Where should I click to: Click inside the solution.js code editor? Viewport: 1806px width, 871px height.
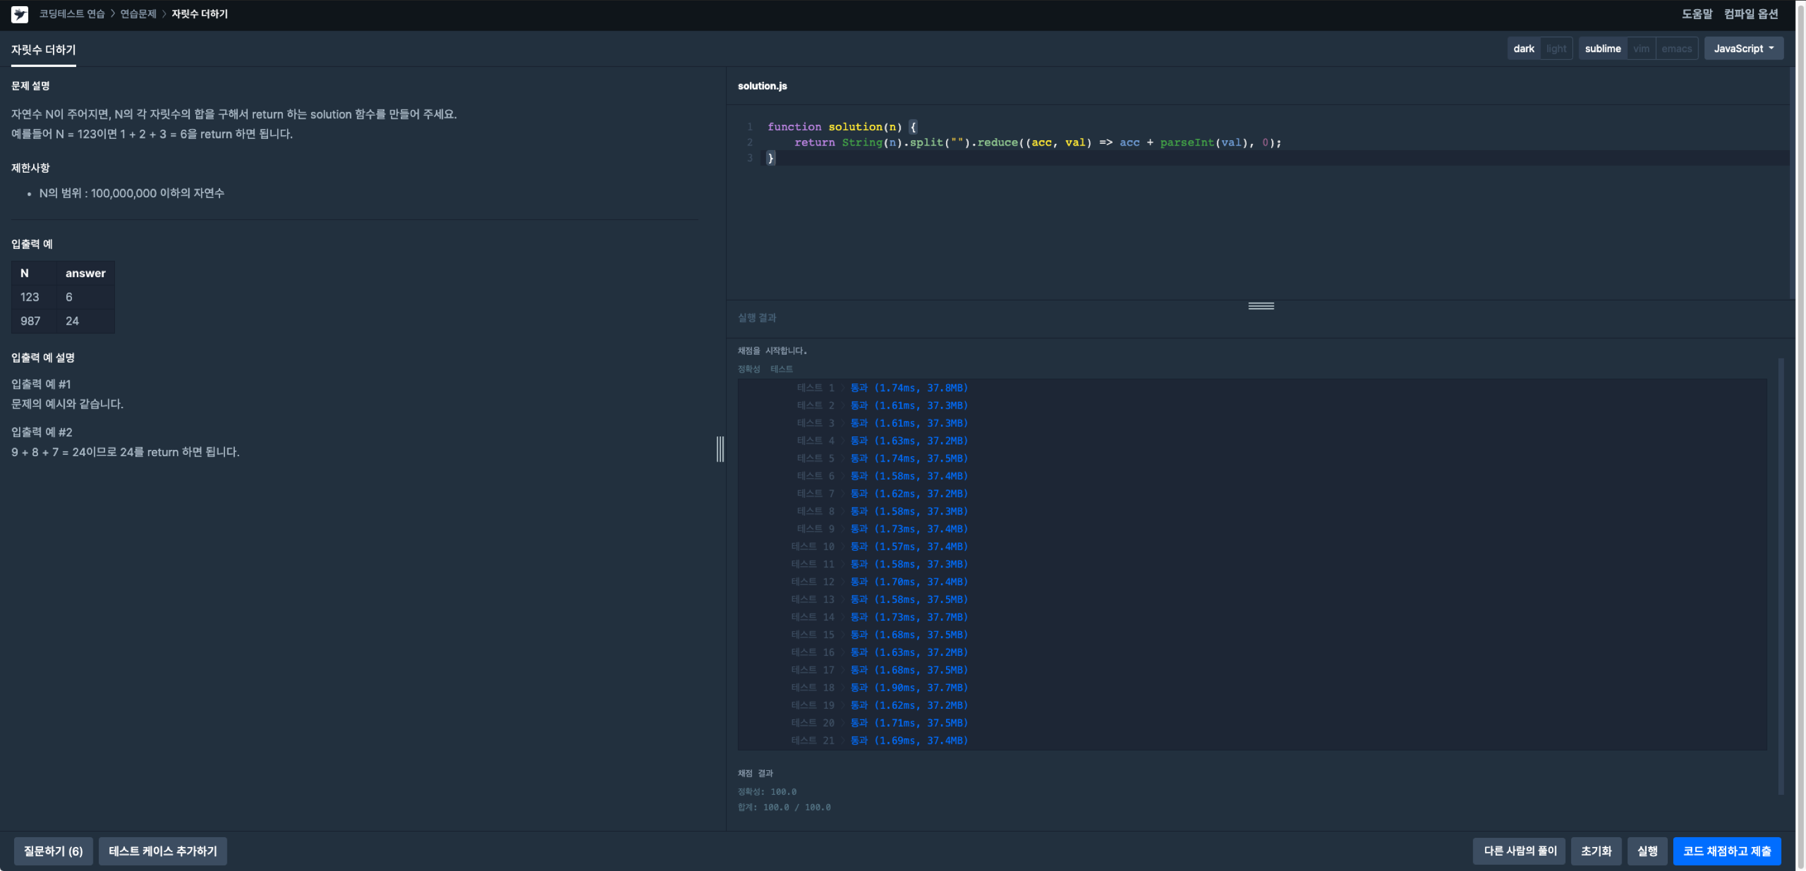click(x=1192, y=224)
